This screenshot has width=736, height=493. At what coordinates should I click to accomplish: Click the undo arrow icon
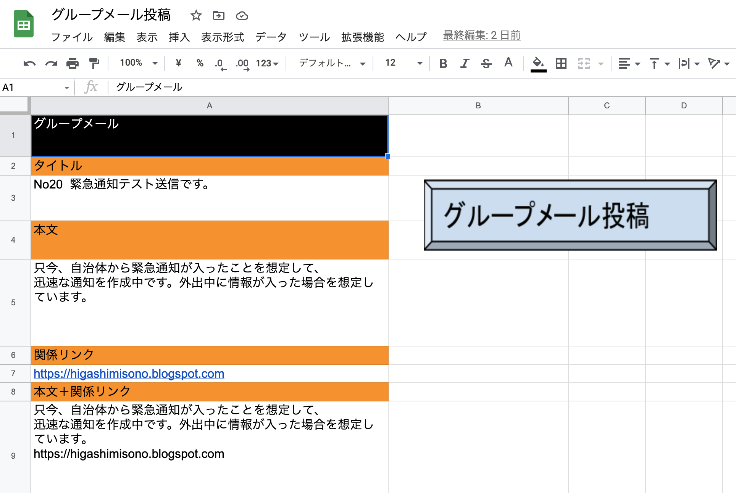click(29, 63)
